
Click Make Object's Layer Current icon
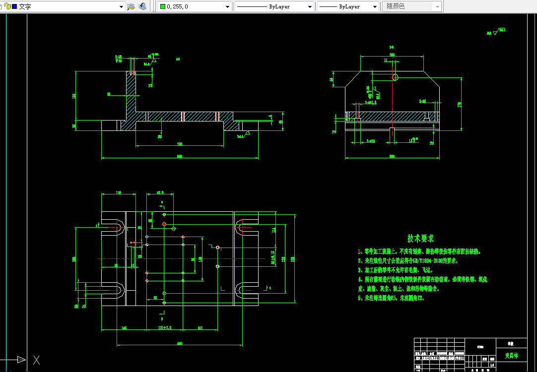tap(131, 6)
